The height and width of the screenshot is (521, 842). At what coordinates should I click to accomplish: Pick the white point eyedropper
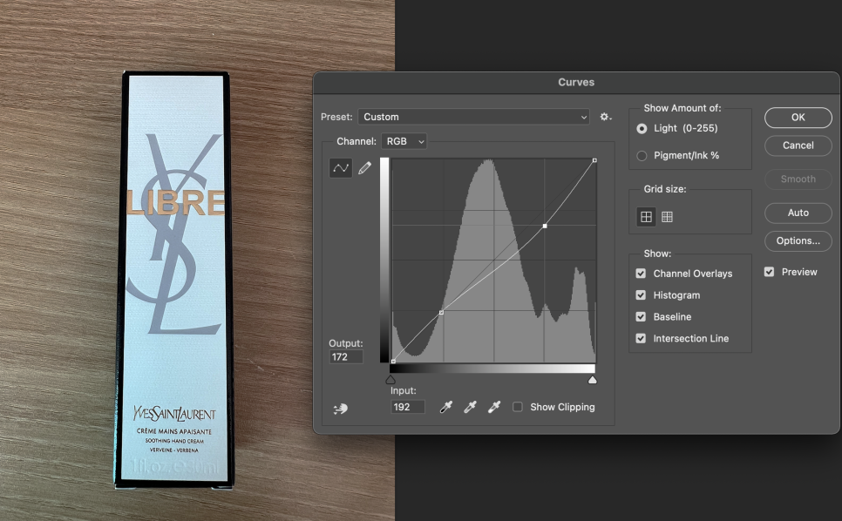point(494,407)
